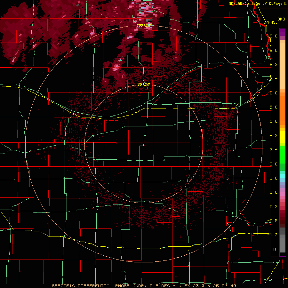Click the TH label on the color scale

275,249
